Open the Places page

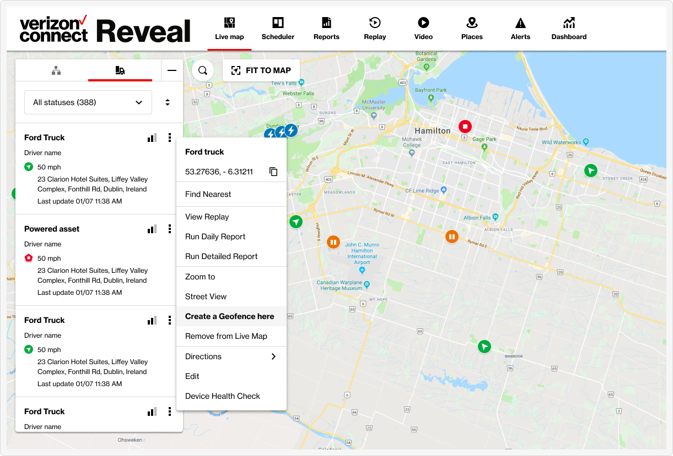(x=471, y=28)
